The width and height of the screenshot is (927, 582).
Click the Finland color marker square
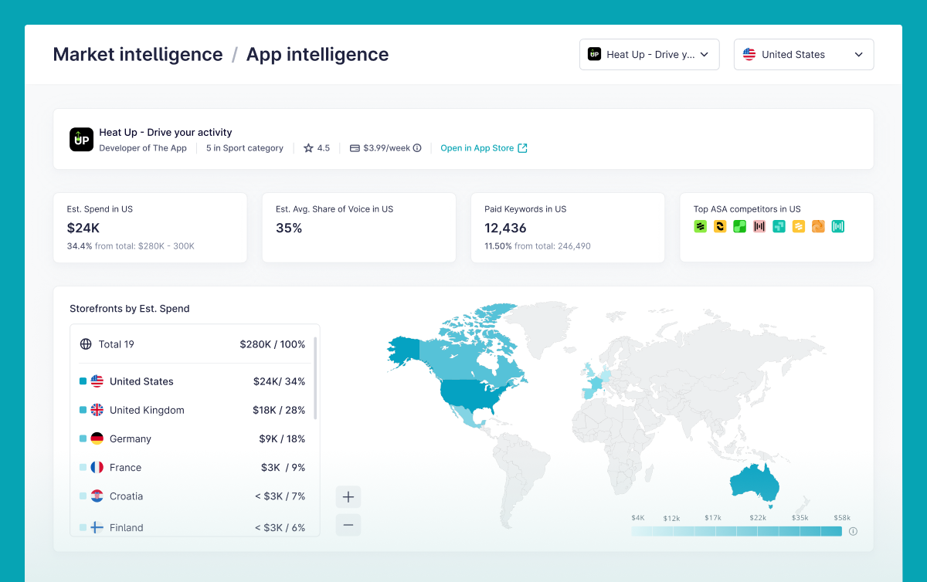[x=83, y=527]
